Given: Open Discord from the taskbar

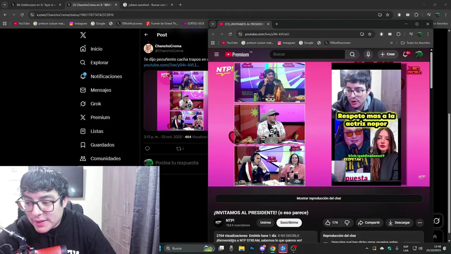Looking at the screenshot, I should coord(262,248).
